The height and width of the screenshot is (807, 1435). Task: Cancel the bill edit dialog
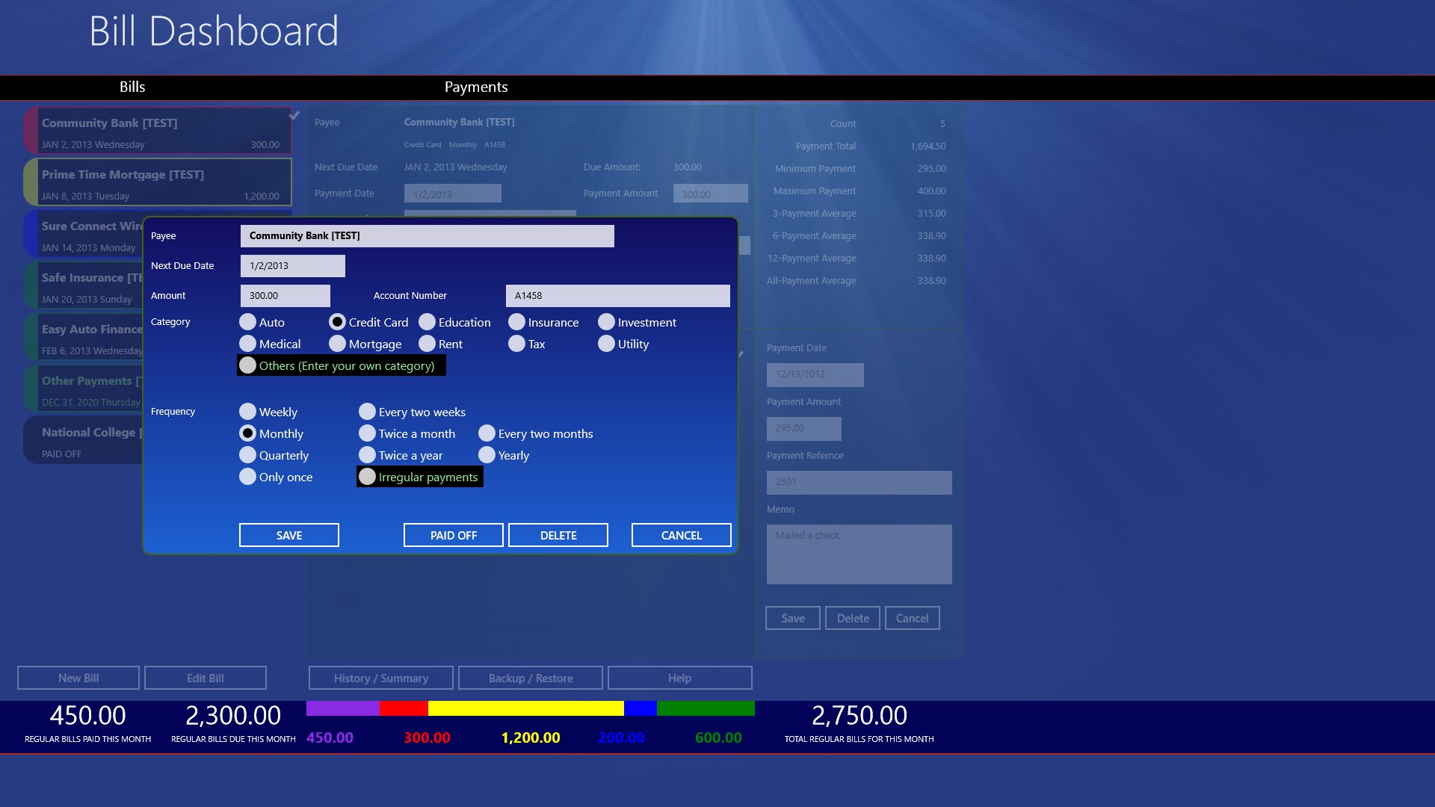pyautogui.click(x=681, y=535)
